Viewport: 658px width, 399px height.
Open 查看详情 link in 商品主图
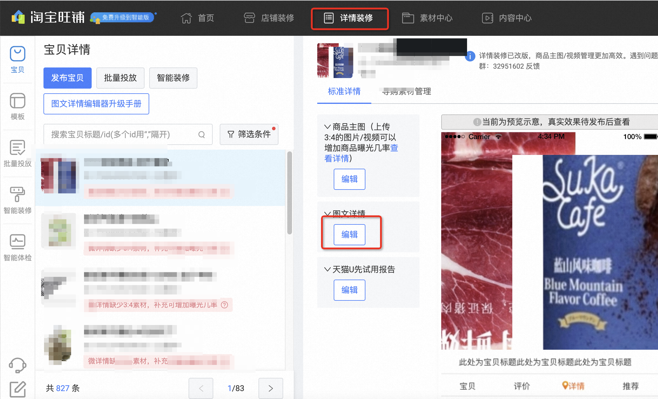361,153
